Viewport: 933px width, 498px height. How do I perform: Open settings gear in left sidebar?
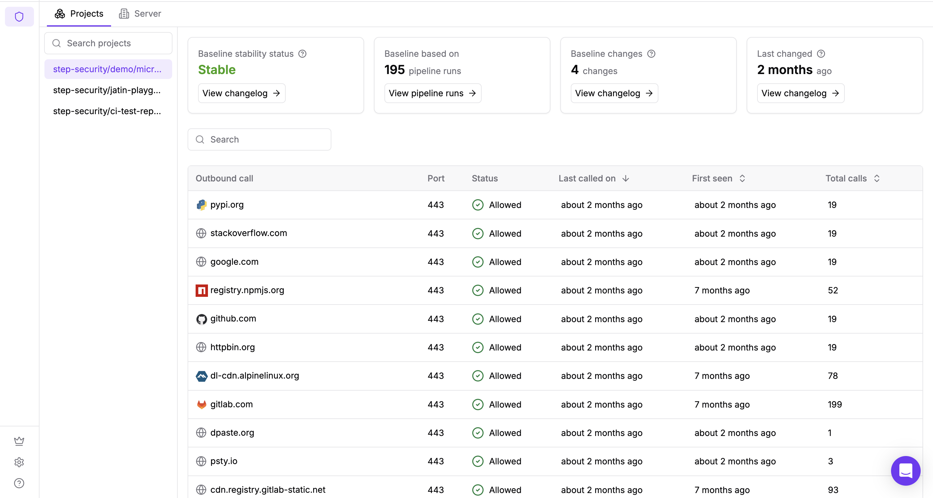19,462
